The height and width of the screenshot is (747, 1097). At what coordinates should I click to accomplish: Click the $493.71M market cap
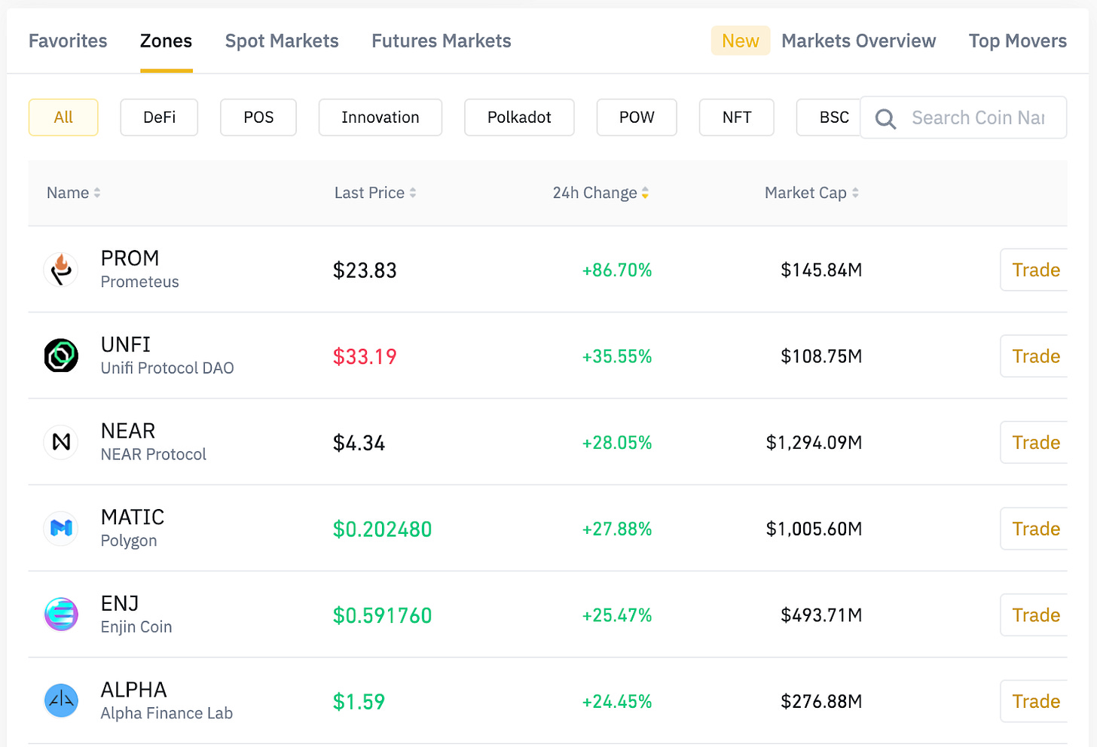coord(821,615)
